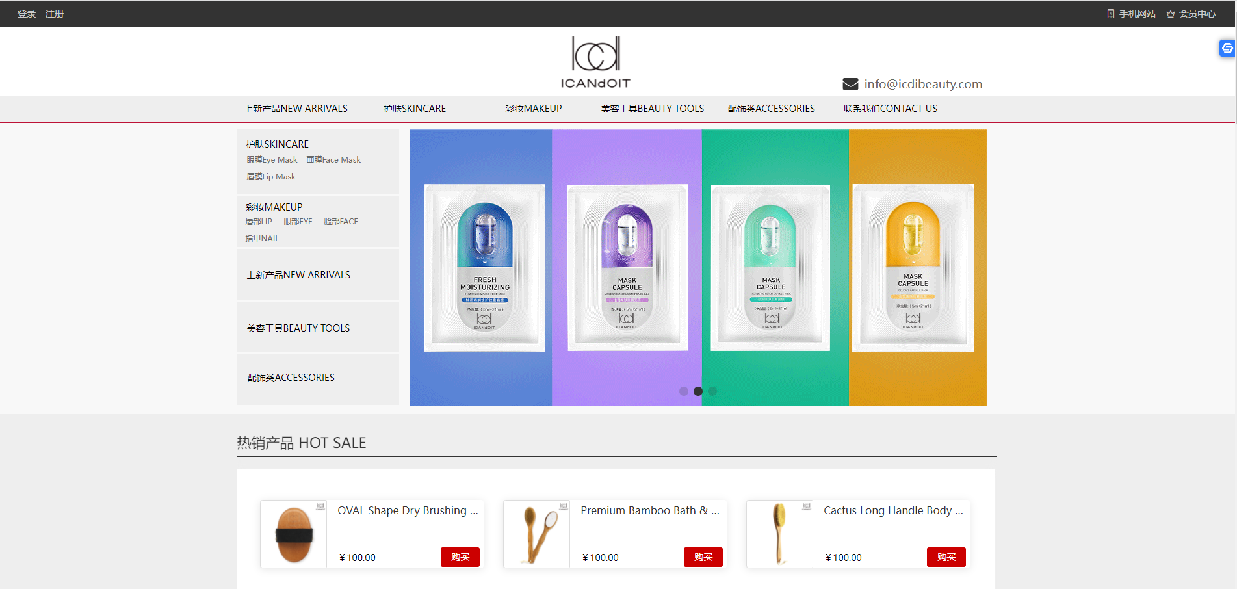The width and height of the screenshot is (1237, 589).
Task: Open 手机网站 mobile site link
Action: click(x=1137, y=14)
